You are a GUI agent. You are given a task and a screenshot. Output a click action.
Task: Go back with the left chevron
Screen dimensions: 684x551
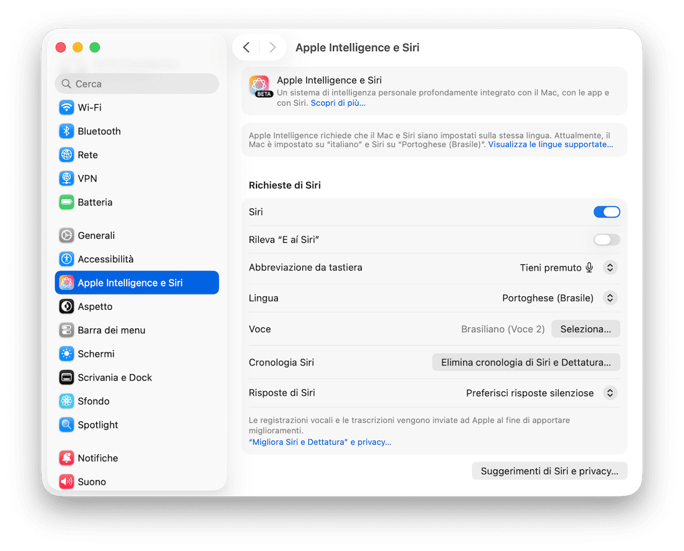tap(246, 48)
